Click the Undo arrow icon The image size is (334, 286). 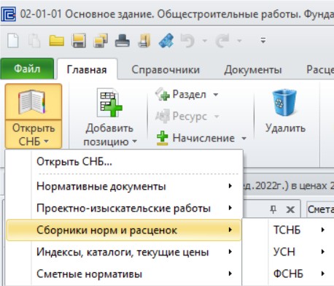[x=187, y=41]
